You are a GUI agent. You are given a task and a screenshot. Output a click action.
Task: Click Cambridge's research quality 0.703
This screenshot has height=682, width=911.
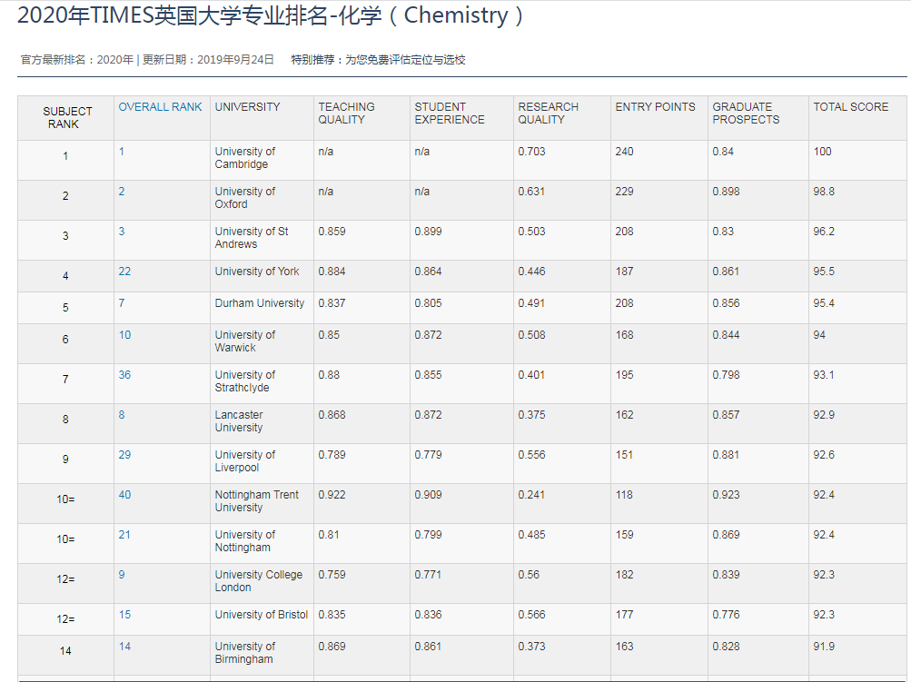[531, 152]
